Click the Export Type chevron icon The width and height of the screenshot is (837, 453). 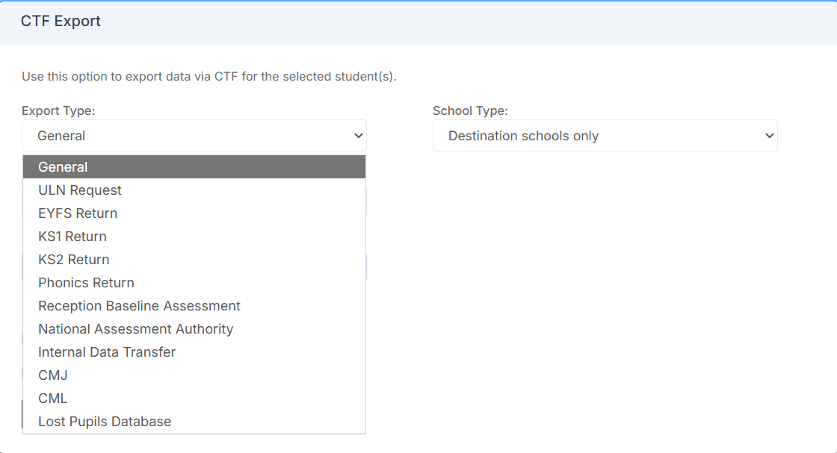[359, 135]
